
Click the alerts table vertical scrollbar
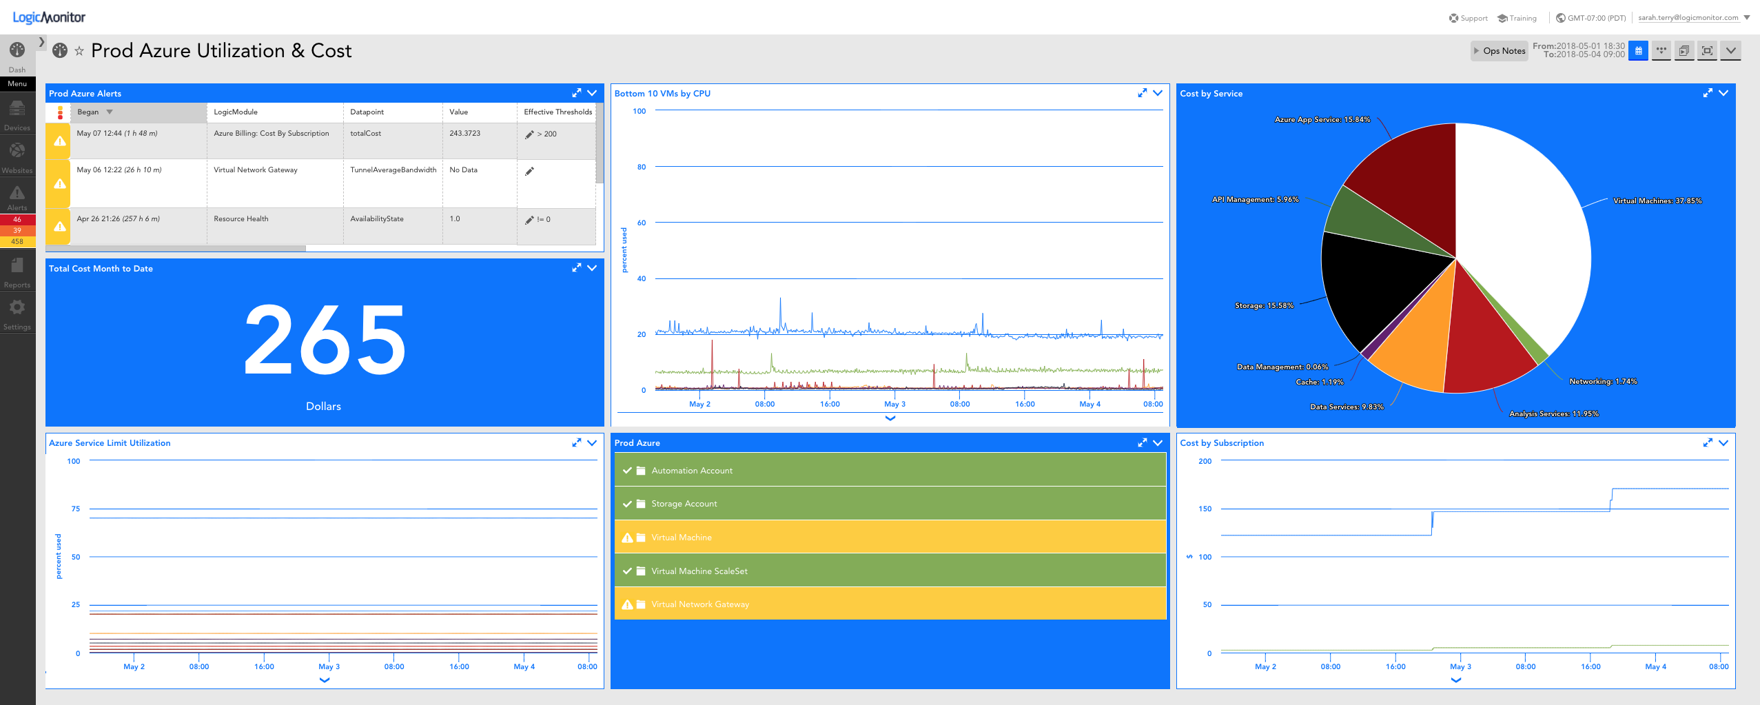tap(600, 143)
